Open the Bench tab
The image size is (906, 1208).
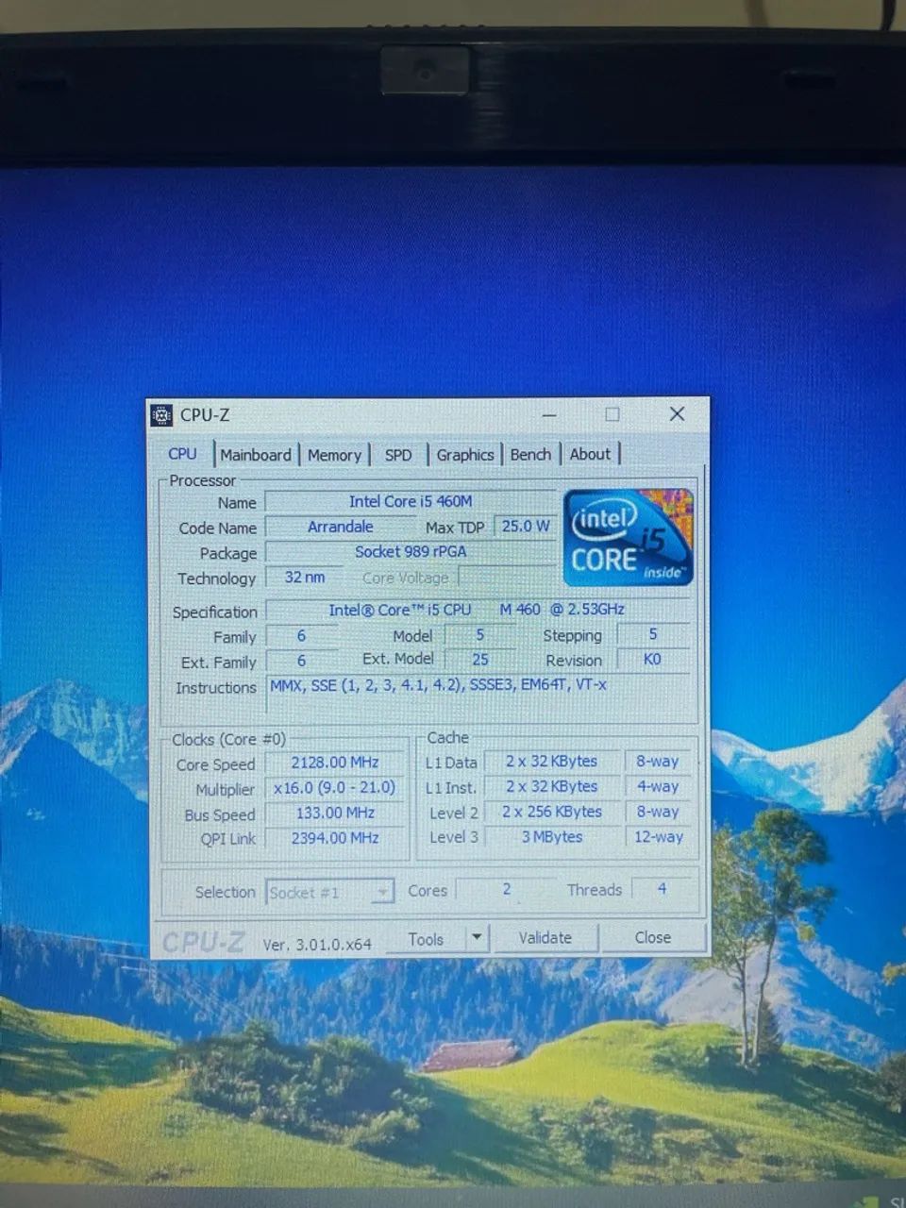coord(530,455)
